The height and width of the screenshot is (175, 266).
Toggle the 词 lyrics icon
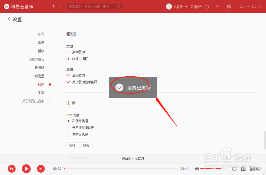point(243,169)
